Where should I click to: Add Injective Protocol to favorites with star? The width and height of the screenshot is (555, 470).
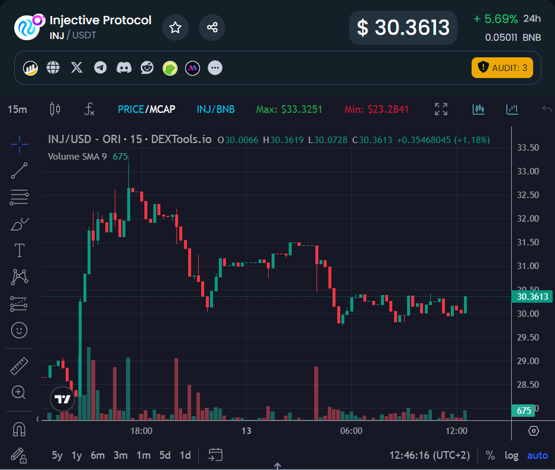pos(175,27)
